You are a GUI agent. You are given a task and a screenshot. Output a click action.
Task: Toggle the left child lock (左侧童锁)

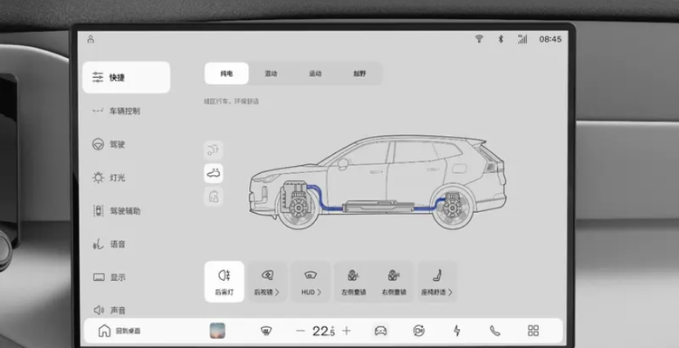click(x=353, y=282)
